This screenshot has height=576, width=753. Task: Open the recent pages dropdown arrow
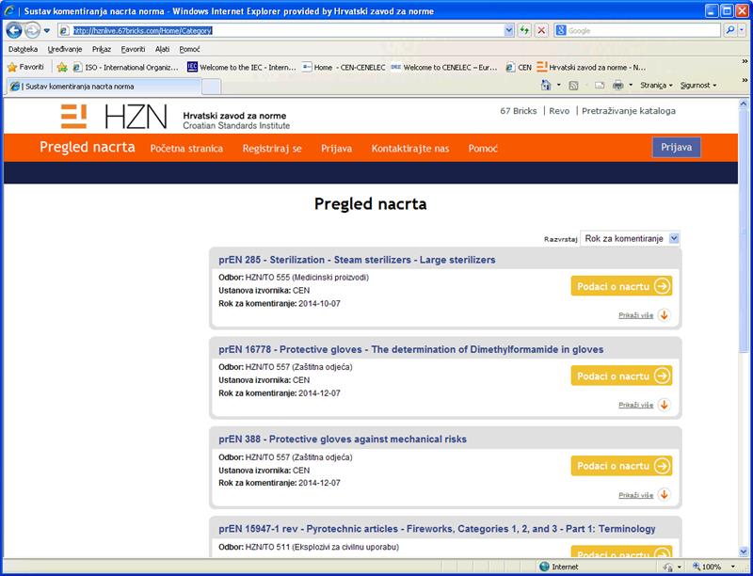(46, 31)
